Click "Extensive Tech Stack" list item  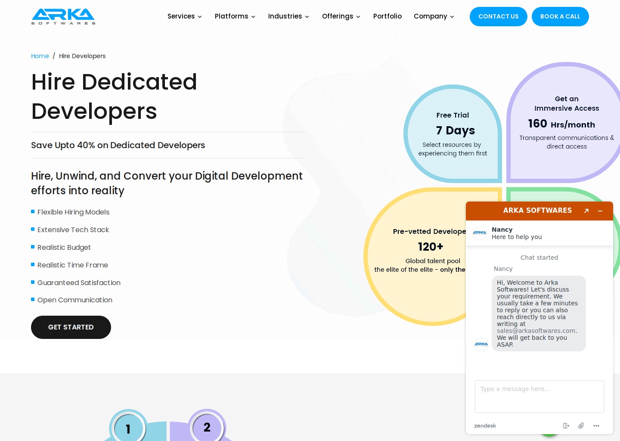tap(73, 230)
